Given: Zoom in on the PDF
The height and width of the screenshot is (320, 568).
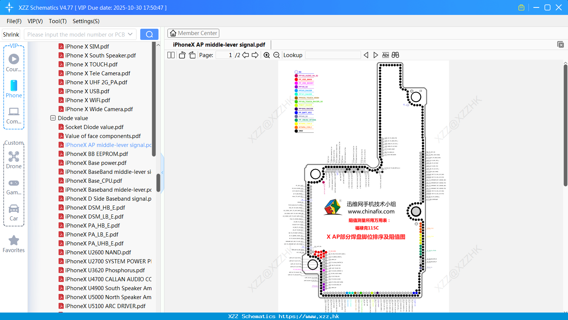Looking at the screenshot, I should coord(267,55).
